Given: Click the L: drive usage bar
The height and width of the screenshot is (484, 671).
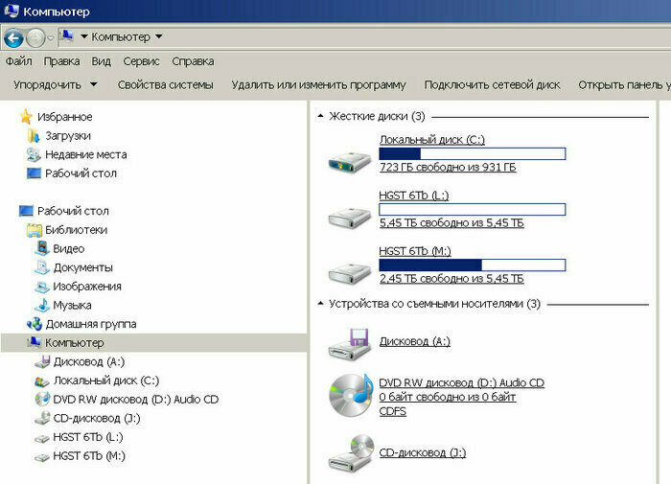Looking at the screenshot, I should [473, 209].
